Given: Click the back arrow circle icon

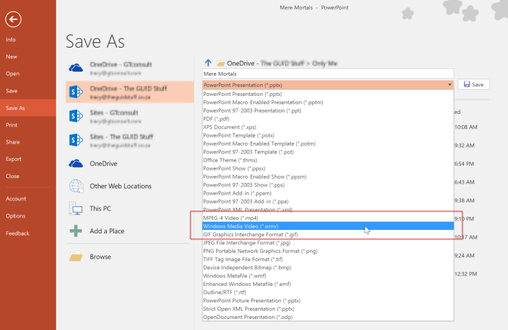Looking at the screenshot, I should (x=13, y=19).
